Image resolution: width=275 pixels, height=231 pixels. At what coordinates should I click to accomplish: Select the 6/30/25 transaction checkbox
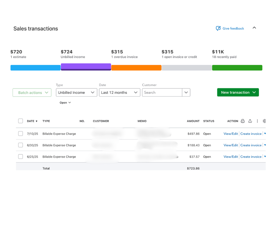click(x=20, y=145)
